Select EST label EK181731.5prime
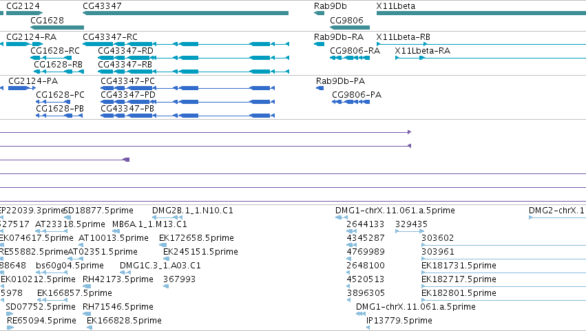The width and height of the screenshot is (586, 331). pos(459,266)
